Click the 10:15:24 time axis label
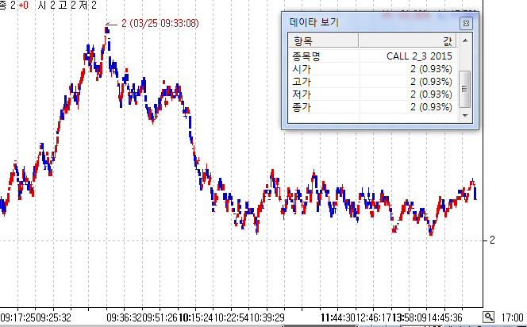Viewport: 527px width, 327px height. (x=196, y=317)
